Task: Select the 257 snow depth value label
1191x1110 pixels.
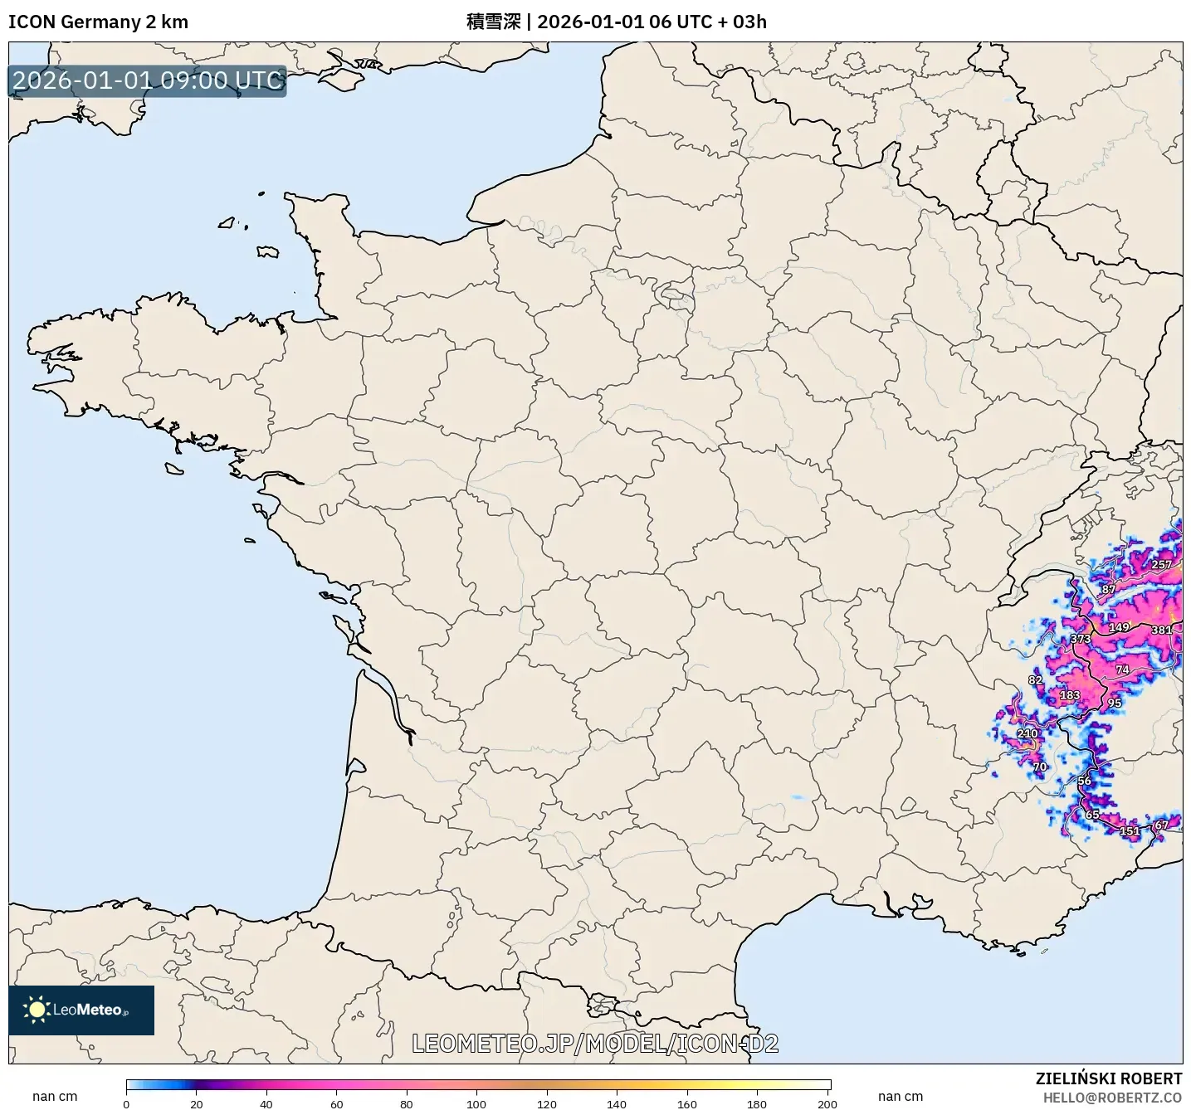Action: click(1161, 564)
